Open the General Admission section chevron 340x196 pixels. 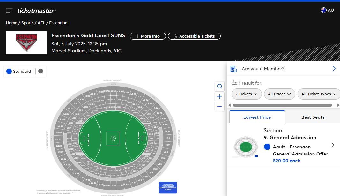[x=333, y=145]
